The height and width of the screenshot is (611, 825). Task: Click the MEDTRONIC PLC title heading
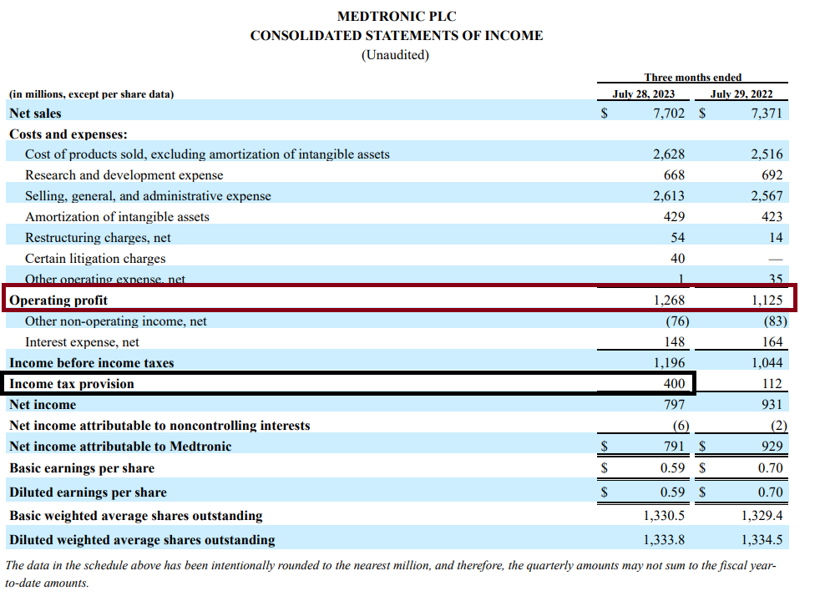coord(397,17)
